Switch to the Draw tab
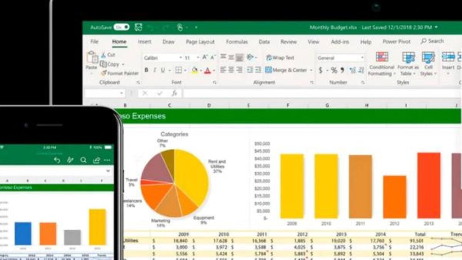Screen dimensions: 462x260 click(x=168, y=42)
